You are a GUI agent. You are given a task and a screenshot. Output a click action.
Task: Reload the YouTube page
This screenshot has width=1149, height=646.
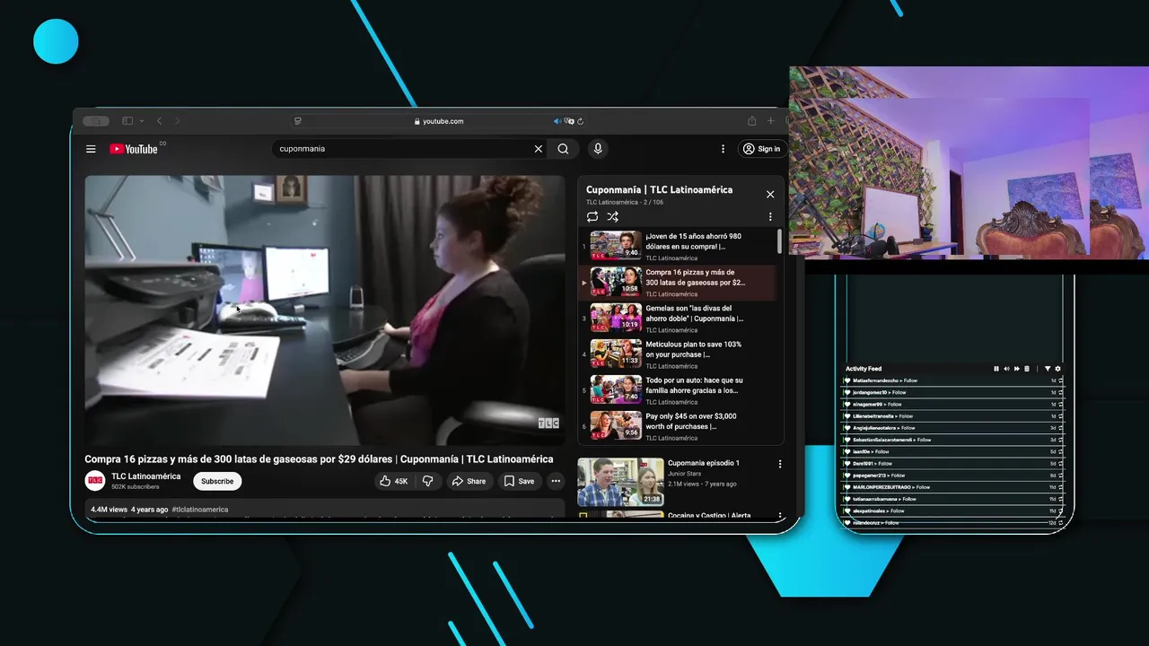tap(580, 121)
